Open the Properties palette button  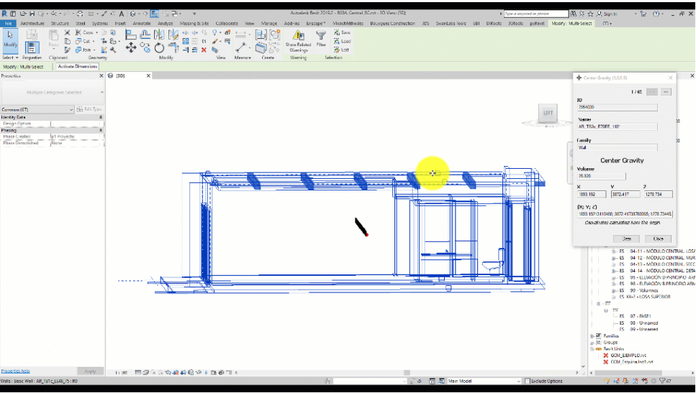[x=32, y=48]
